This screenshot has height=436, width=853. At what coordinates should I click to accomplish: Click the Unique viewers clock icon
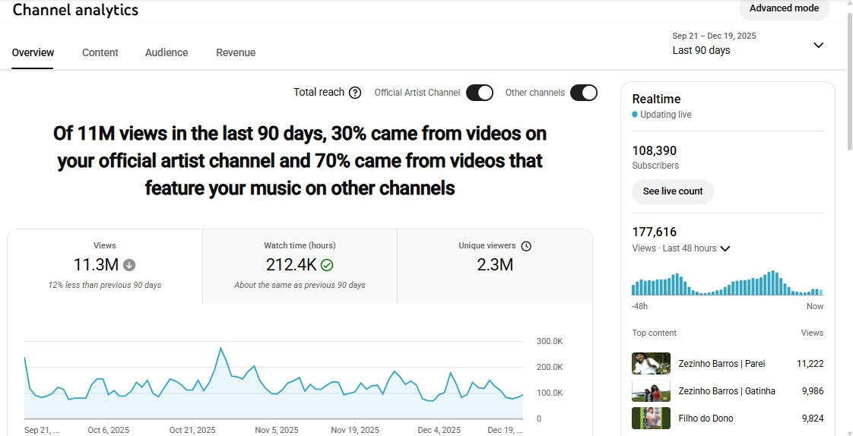point(526,246)
